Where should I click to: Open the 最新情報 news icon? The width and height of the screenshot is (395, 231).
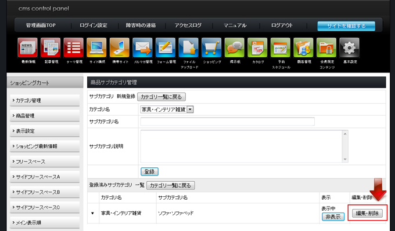(x=28, y=47)
